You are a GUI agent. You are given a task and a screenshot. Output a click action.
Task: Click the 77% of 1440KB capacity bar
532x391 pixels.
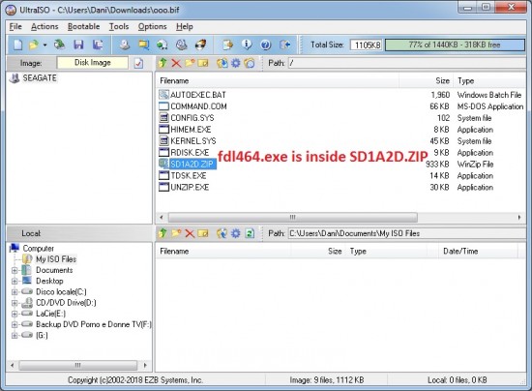455,45
